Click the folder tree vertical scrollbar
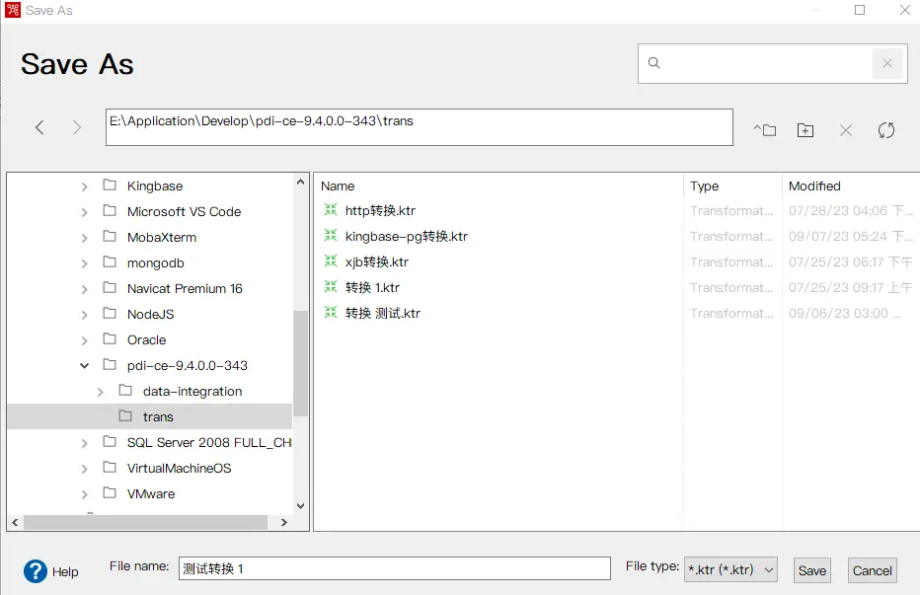Image resolution: width=920 pixels, height=595 pixels. coord(300,365)
